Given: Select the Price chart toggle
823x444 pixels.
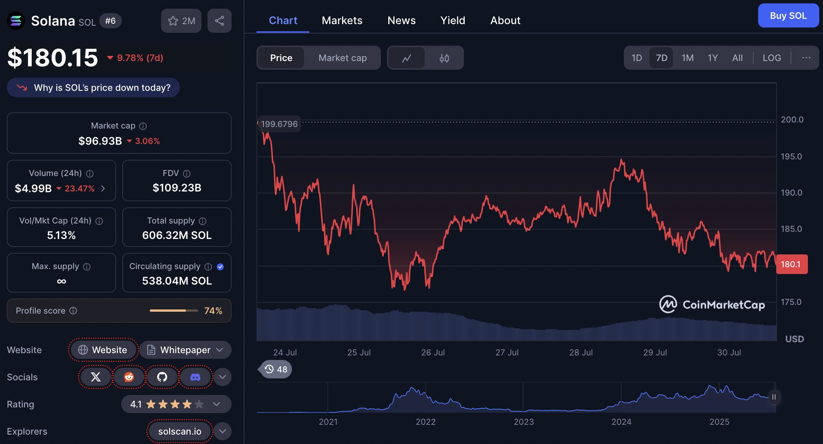Looking at the screenshot, I should coord(281,58).
